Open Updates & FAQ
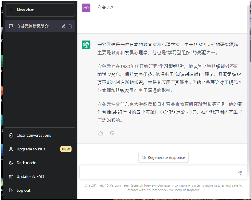The image size is (251, 200). (x=40, y=176)
